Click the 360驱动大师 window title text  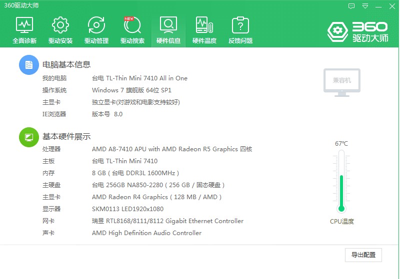point(21,5)
